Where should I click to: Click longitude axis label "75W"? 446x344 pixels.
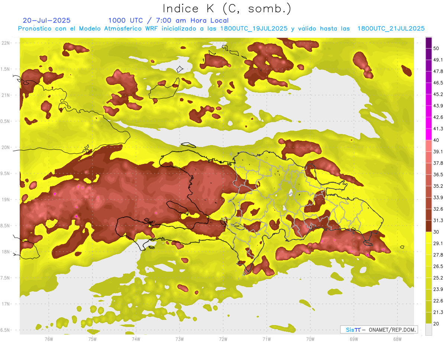(92, 339)
